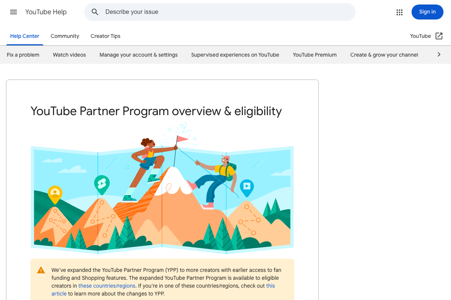
Task: Click the warning triangle icon in the notice
Action: pyautogui.click(x=41, y=270)
